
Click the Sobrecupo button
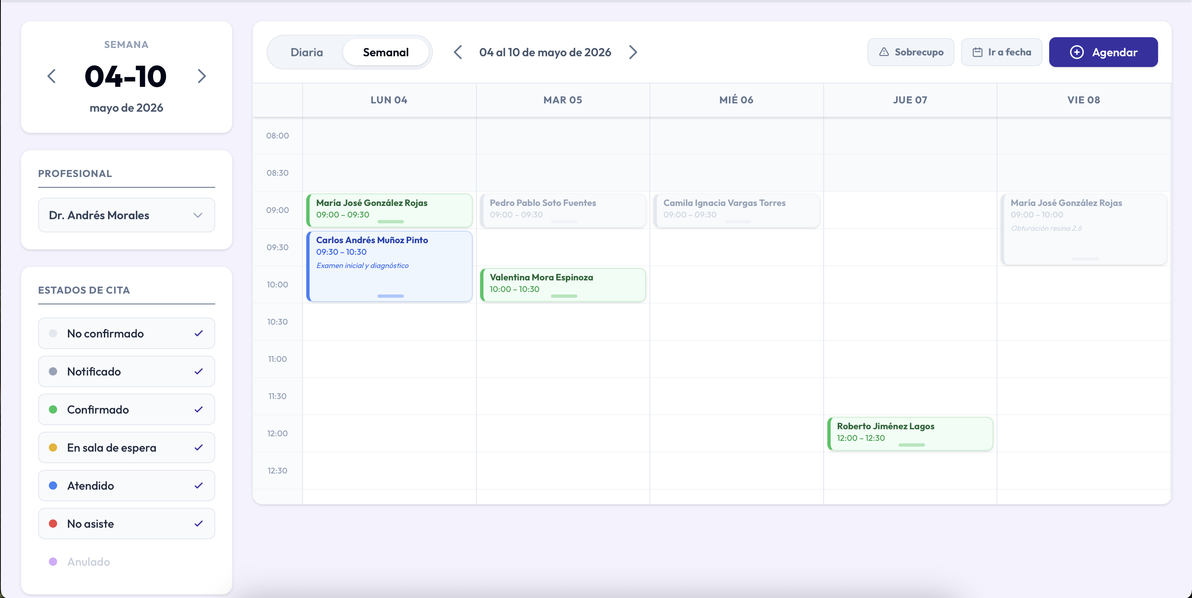coord(911,52)
